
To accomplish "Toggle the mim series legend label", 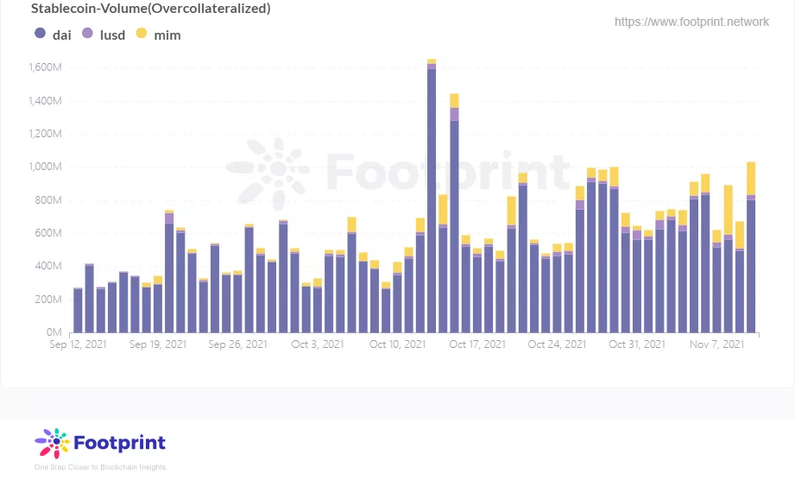I will tap(167, 35).
